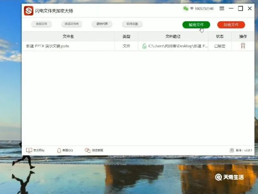Select the 新建 PPTX 演示文稿.pptx file name
This screenshot has height=194, width=258.
(48, 46)
